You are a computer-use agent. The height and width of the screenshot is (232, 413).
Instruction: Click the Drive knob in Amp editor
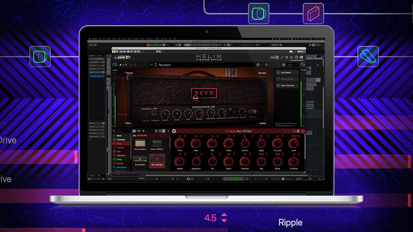(180, 143)
